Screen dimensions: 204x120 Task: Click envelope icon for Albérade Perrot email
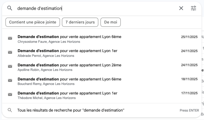point(10,52)
